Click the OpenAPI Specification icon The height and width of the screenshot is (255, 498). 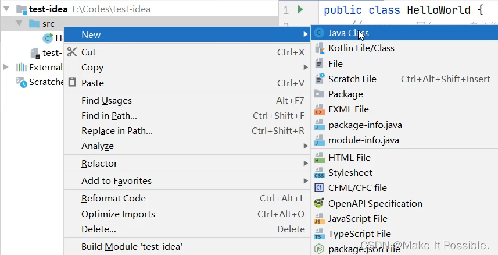tap(319, 203)
